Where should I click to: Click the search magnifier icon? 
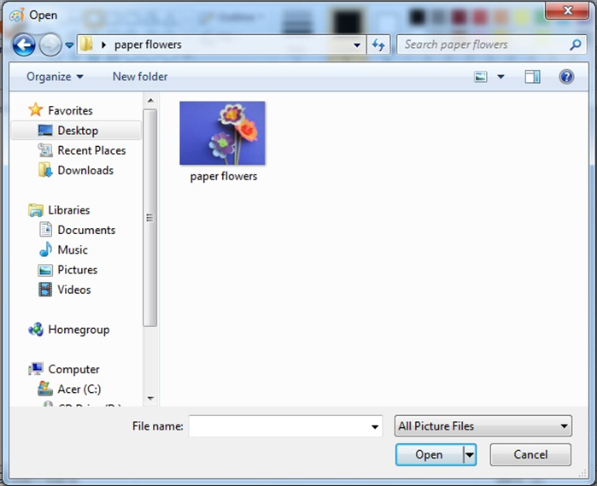pyautogui.click(x=576, y=44)
